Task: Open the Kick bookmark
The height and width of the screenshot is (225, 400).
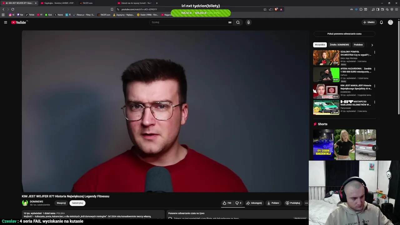Action: click(48, 15)
